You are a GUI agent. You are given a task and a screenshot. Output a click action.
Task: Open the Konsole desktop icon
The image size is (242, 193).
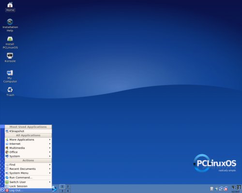point(10,57)
